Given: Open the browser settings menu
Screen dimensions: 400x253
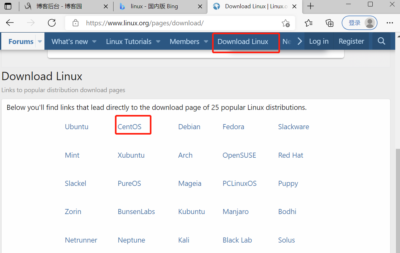Looking at the screenshot, I should coord(390,23).
